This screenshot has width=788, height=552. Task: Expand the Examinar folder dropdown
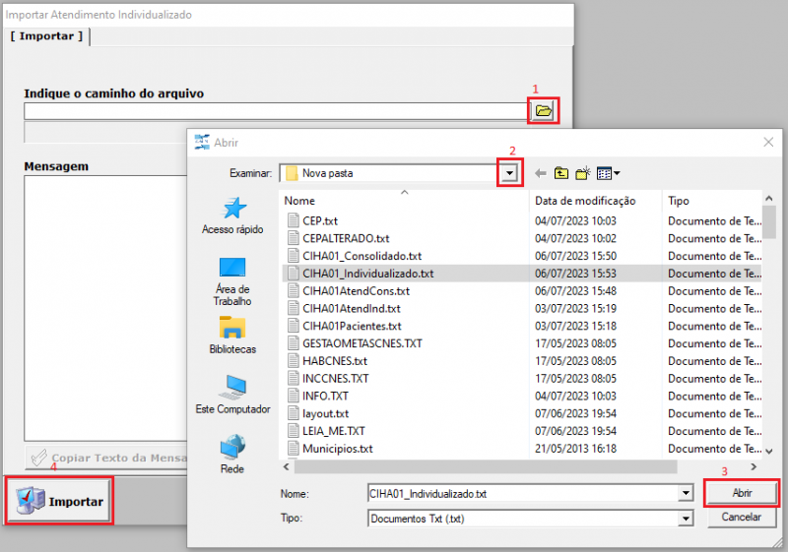[509, 173]
